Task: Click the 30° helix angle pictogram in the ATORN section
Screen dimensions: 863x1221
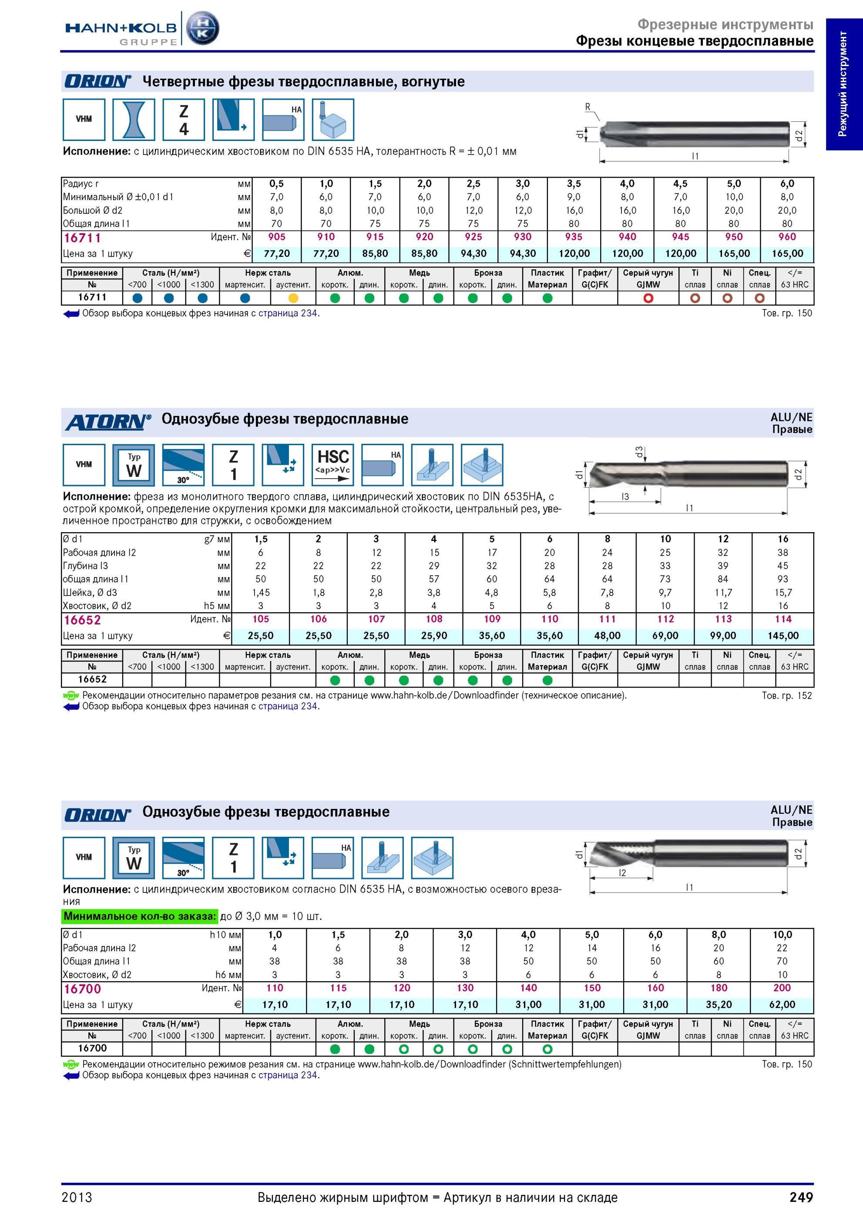Action: 184,465
